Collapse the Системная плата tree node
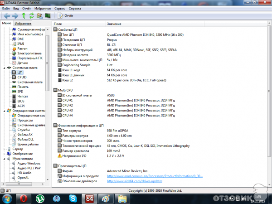Screen dimensions: 272x204 tap(4, 68)
